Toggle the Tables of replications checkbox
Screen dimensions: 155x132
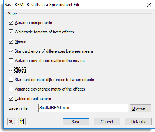[x=11, y=99]
